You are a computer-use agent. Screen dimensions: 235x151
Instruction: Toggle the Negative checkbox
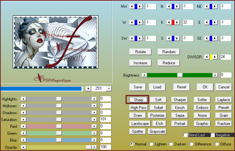pyautogui.click(x=213, y=135)
